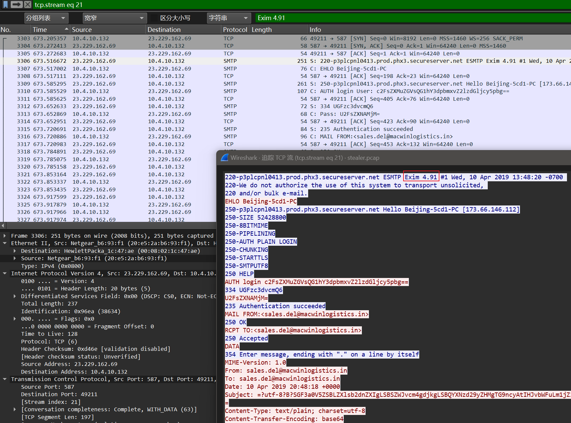The image size is (571, 423).
Task: Click the display filter bookmark icon
Action: point(5,4)
